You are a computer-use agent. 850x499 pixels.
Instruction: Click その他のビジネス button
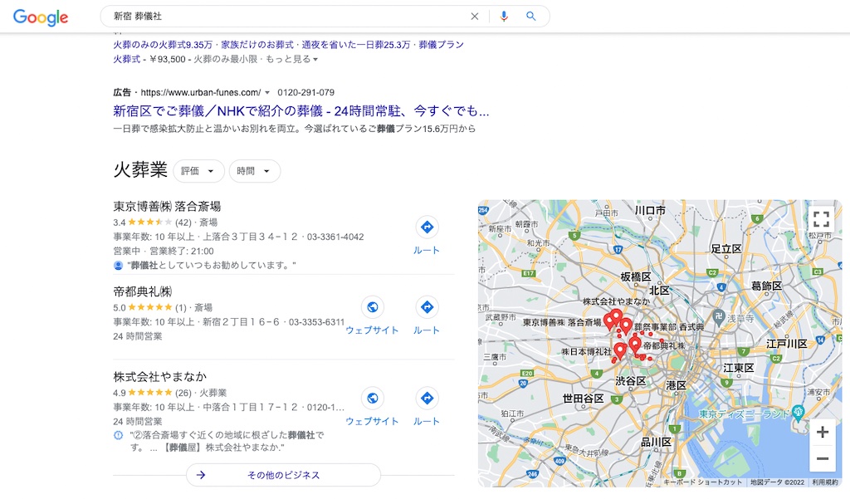tap(283, 475)
